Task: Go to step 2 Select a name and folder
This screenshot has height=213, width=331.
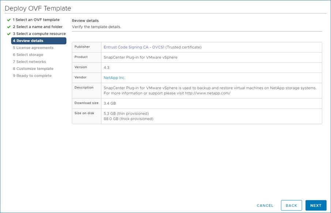Action: click(38, 27)
